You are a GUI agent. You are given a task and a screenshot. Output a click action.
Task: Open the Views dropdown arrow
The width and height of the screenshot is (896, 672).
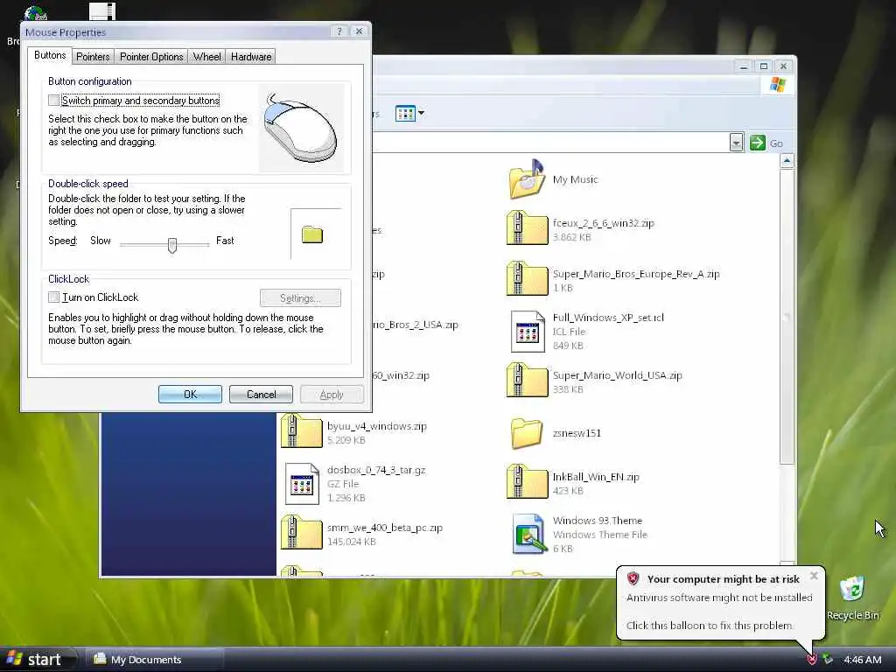coord(421,113)
